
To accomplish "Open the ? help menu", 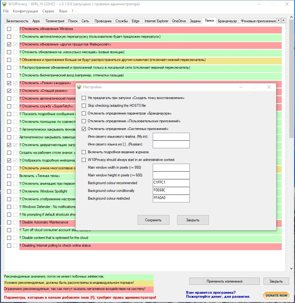I will pyautogui.click(x=72, y=11).
